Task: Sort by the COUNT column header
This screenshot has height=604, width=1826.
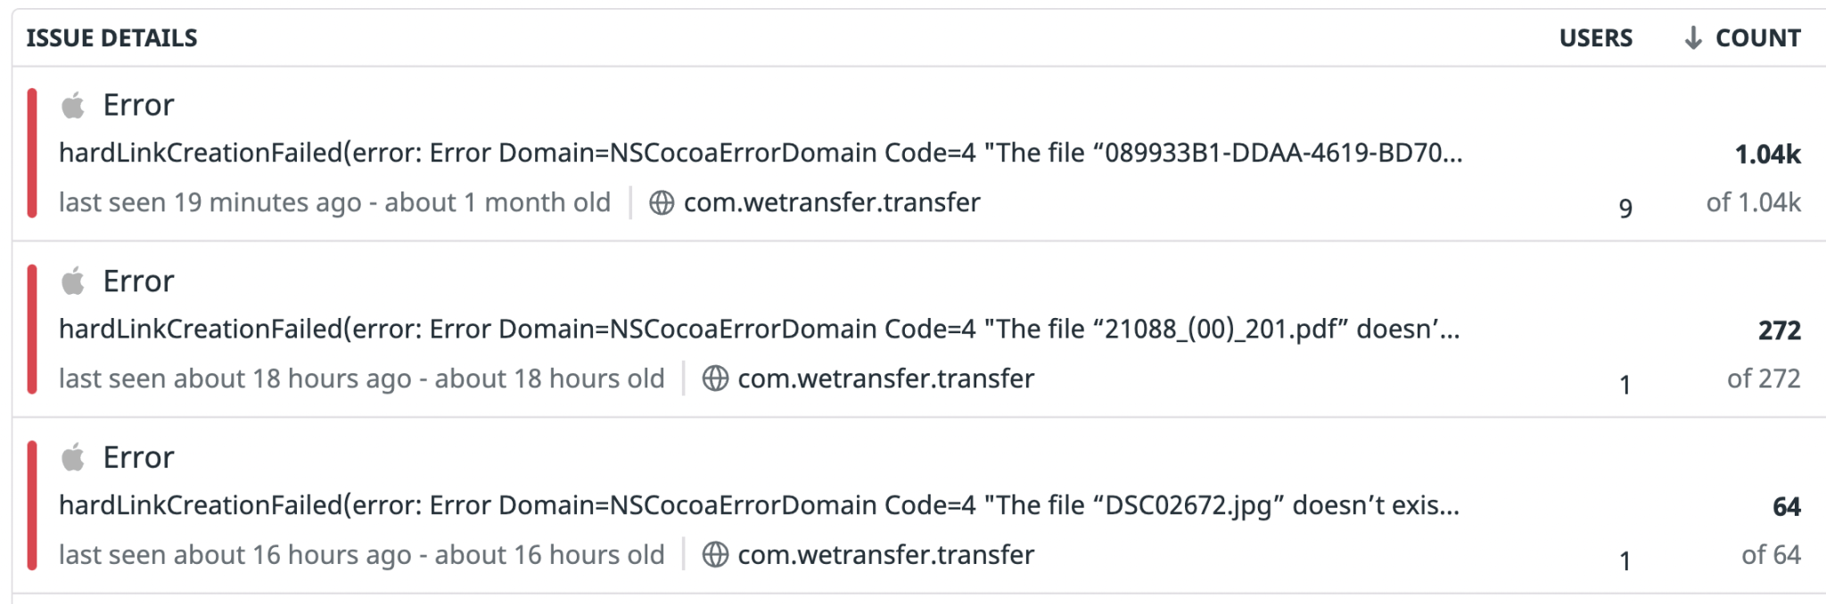Action: pyautogui.click(x=1756, y=37)
